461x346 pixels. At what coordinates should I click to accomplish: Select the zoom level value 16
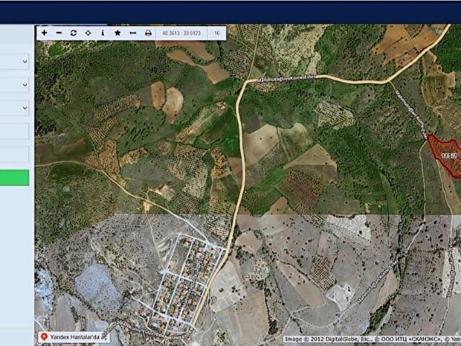click(x=216, y=33)
